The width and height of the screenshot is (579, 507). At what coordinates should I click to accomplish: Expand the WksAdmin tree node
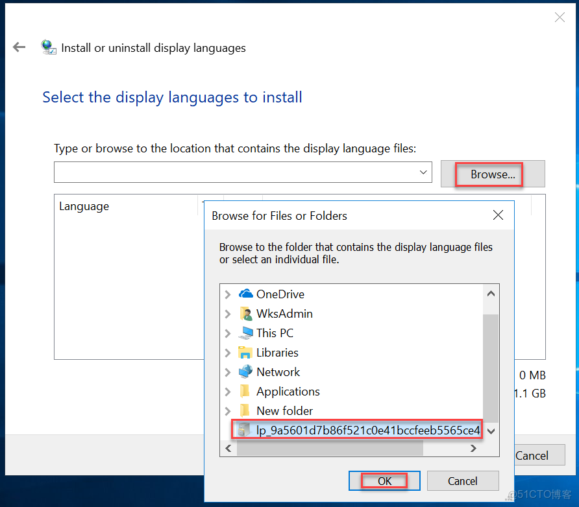[x=228, y=314]
